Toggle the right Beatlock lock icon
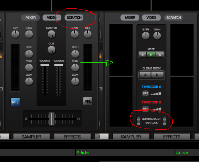The width and height of the screenshot is (199, 162). click(x=165, y=123)
